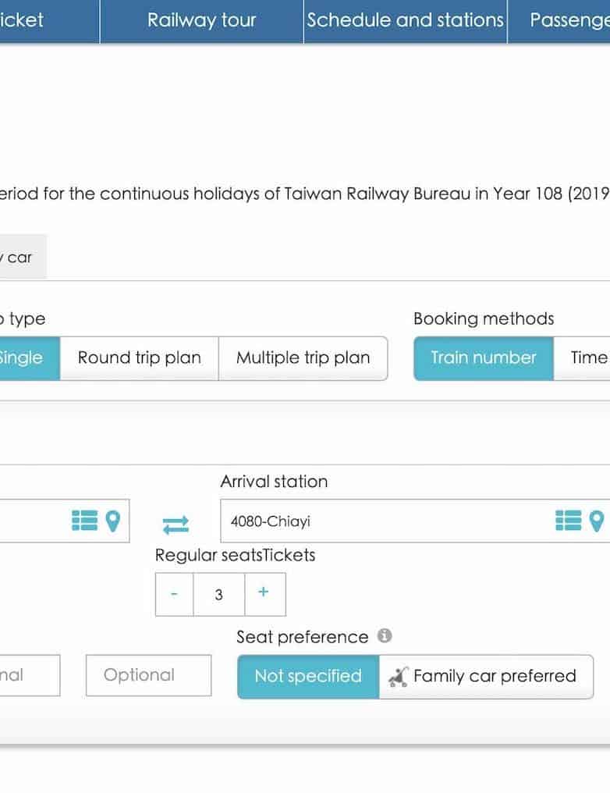
Task: Open the Railway tour menu
Action: click(x=201, y=20)
